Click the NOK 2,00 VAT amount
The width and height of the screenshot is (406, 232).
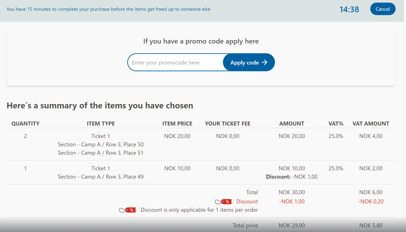click(371, 168)
